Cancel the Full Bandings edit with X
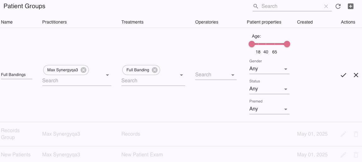 pyautogui.click(x=356, y=75)
